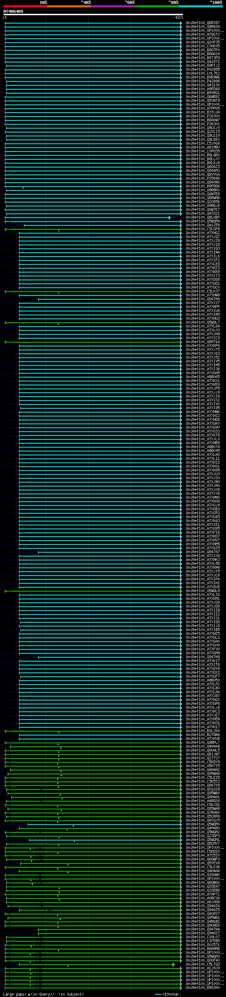Select hit label UniRef100_A0BCX6
The image size is (226, 997).
(203, 898)
